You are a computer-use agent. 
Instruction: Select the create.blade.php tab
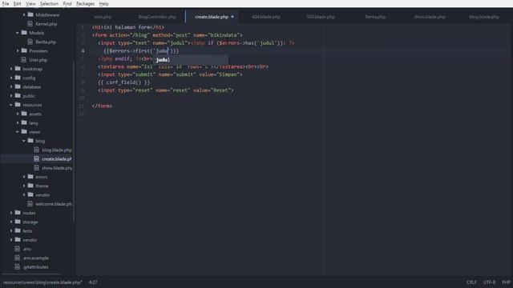tap(212, 17)
